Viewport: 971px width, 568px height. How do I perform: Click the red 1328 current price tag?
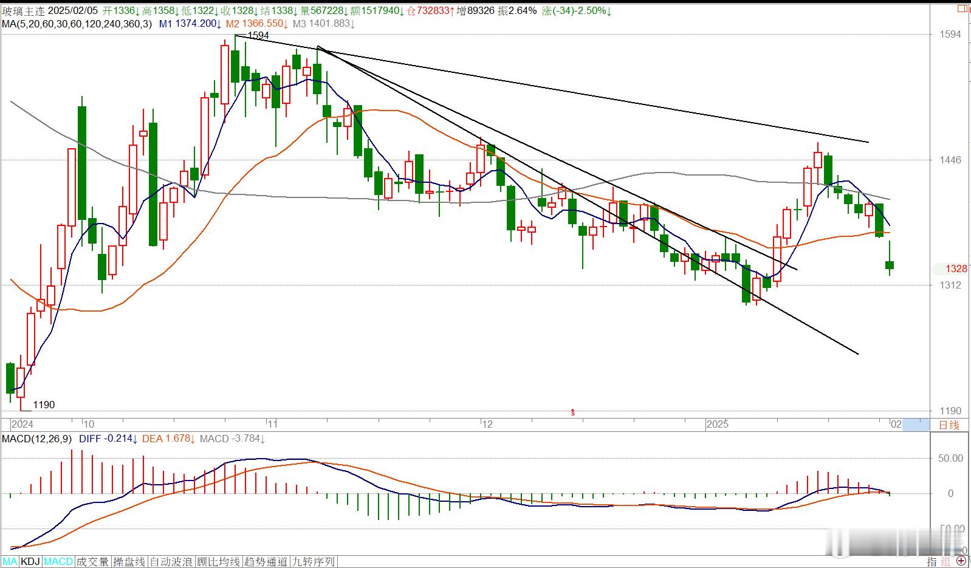coord(956,269)
